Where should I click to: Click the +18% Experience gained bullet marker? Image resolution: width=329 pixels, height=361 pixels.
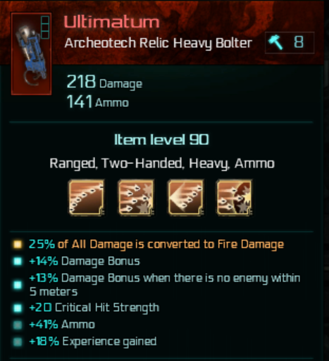click(18, 342)
